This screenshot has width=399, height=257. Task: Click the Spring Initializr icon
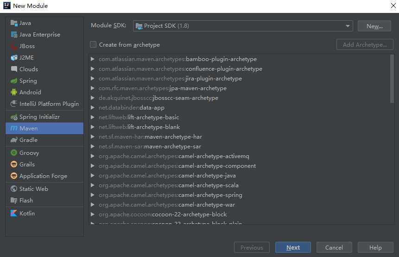pyautogui.click(x=13, y=117)
